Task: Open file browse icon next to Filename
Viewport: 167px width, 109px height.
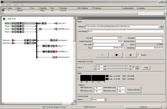Action: point(162,26)
